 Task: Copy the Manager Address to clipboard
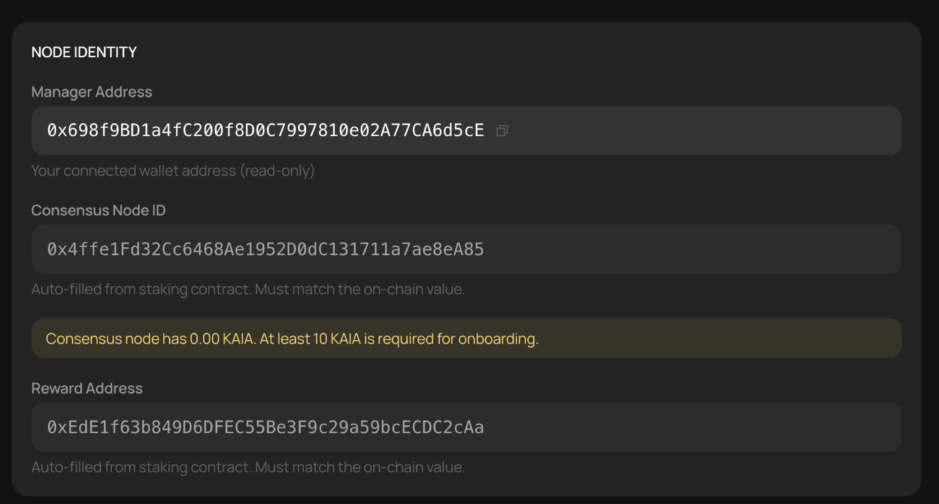coord(502,130)
